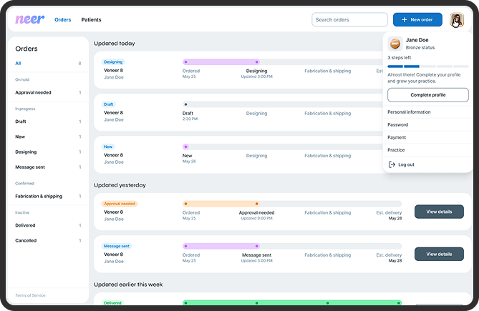This screenshot has width=479, height=311.
Task: Open the user avatar menu
Action: click(x=457, y=20)
